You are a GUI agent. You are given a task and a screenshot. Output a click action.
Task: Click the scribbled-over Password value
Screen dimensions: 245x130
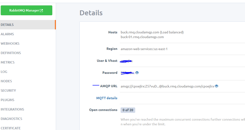point(127,73)
